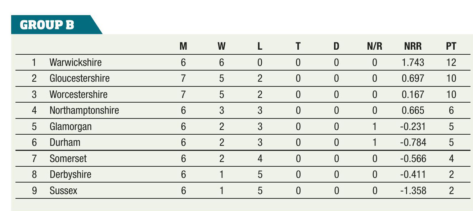Click the W column header
The height and width of the screenshot is (211, 473).
(x=221, y=46)
